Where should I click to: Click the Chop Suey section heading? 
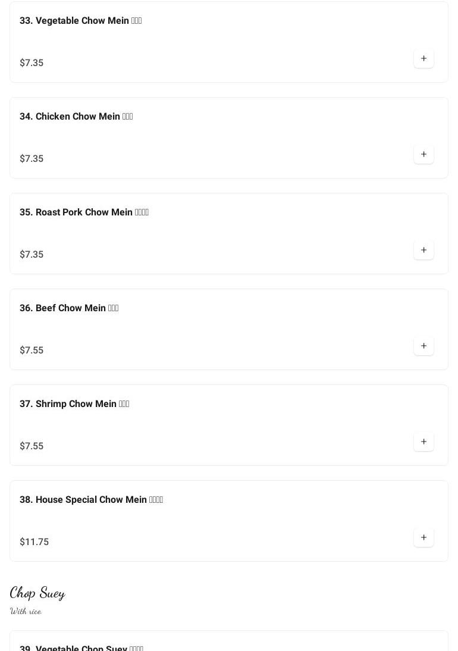[37, 593]
